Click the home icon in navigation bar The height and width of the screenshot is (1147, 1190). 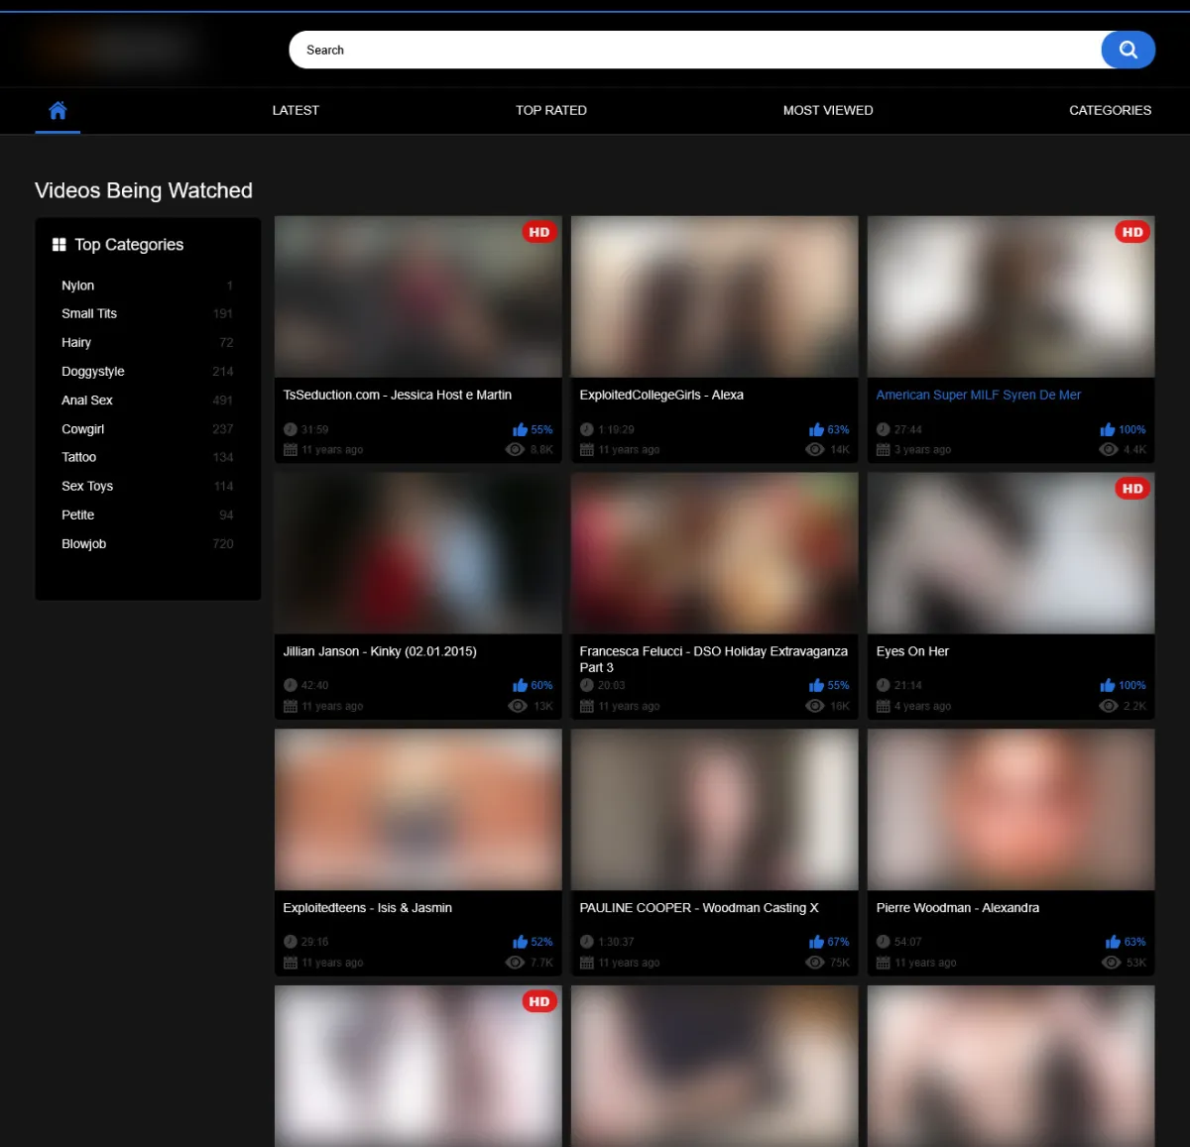coord(58,110)
